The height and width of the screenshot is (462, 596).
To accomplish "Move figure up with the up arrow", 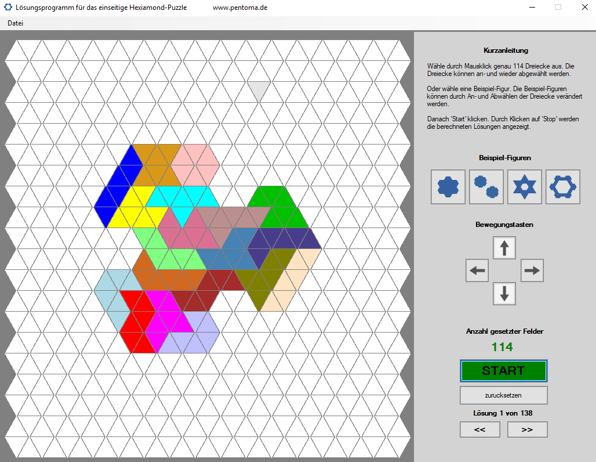I will pos(504,248).
